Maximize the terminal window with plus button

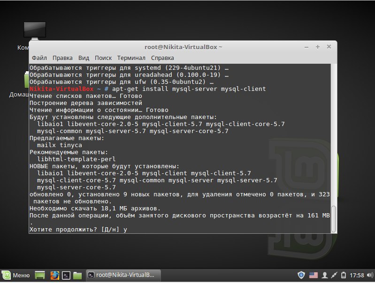click(x=318, y=47)
